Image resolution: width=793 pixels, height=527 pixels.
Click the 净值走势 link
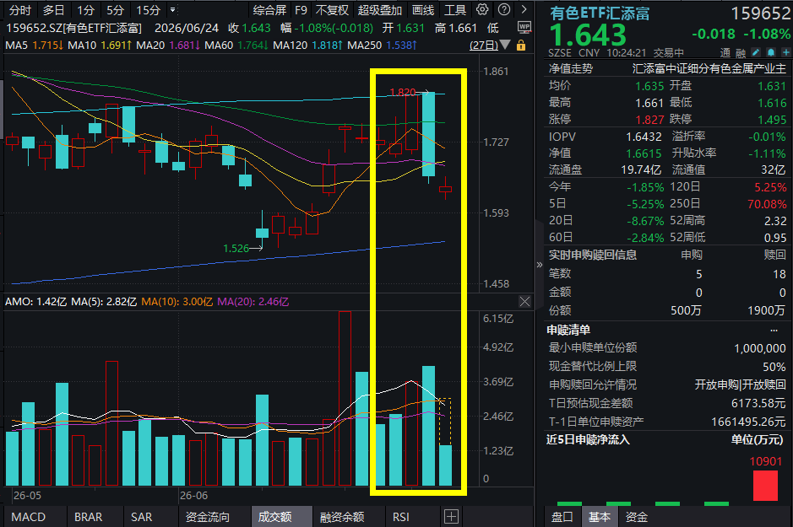571,68
